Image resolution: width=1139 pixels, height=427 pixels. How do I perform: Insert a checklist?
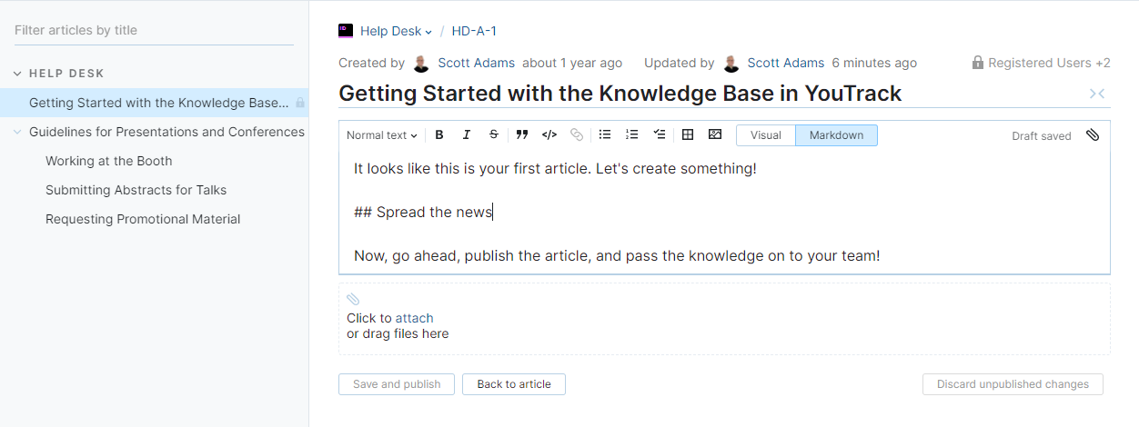point(660,135)
